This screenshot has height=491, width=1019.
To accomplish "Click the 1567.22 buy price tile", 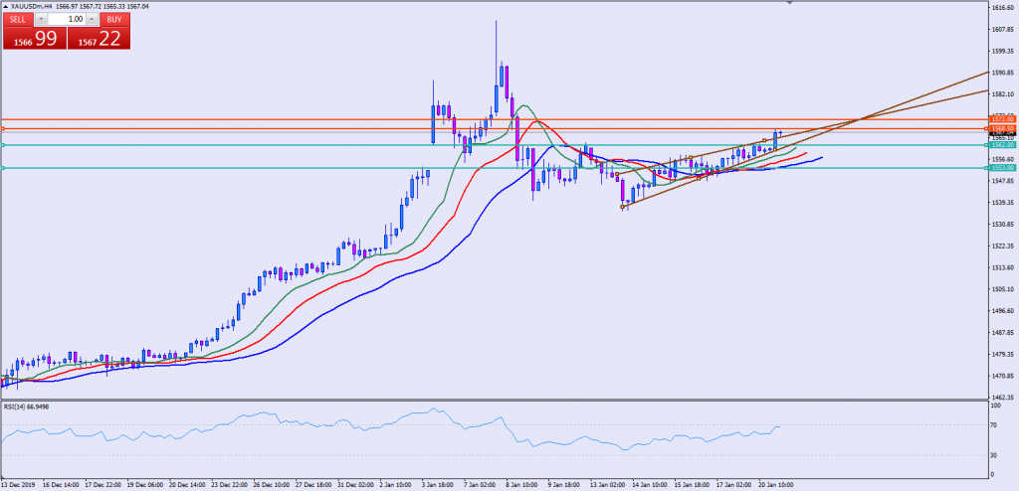I will click(99, 40).
